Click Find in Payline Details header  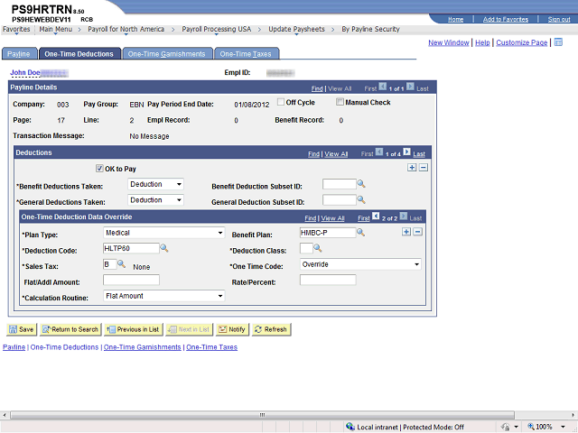click(317, 88)
